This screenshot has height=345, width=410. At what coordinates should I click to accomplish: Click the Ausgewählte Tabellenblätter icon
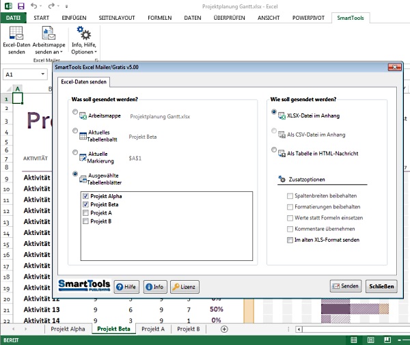point(83,179)
